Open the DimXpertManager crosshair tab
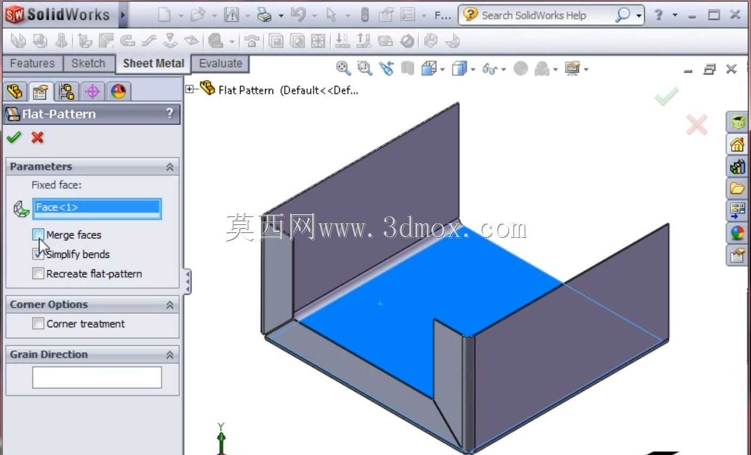Screen dimensions: 751x455 pyautogui.click(x=92, y=92)
